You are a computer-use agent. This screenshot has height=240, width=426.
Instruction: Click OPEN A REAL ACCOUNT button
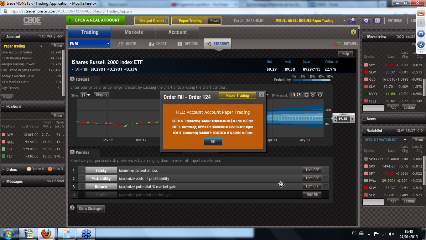point(96,20)
